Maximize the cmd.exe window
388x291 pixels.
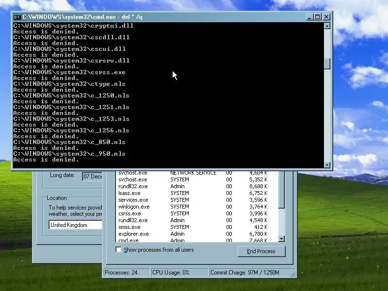tap(318, 17)
